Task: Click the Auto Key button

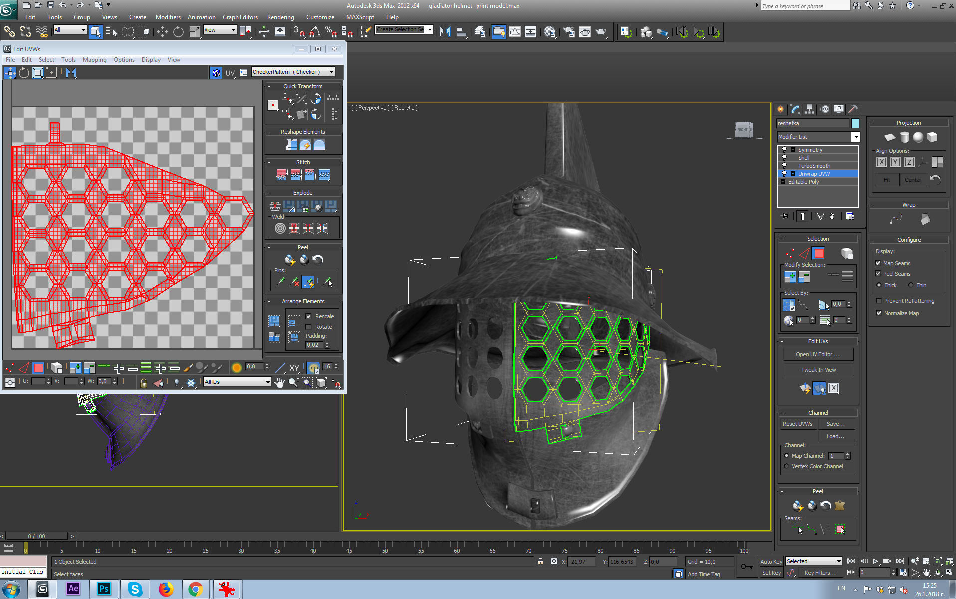Action: pyautogui.click(x=771, y=562)
